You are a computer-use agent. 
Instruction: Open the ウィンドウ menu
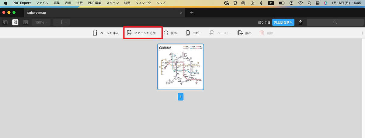click(x=143, y=3)
